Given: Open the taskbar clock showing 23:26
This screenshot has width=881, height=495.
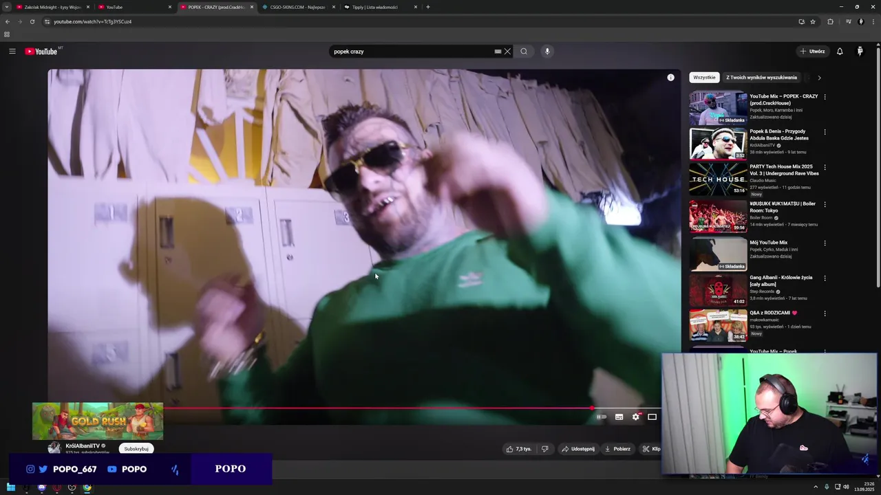Looking at the screenshot, I should (x=866, y=487).
